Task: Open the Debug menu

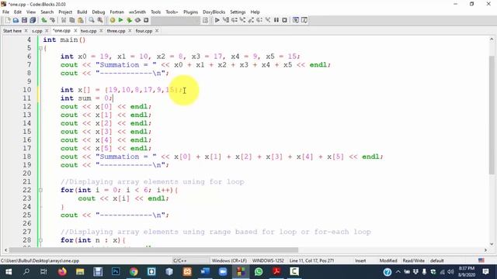Action: coord(99,12)
